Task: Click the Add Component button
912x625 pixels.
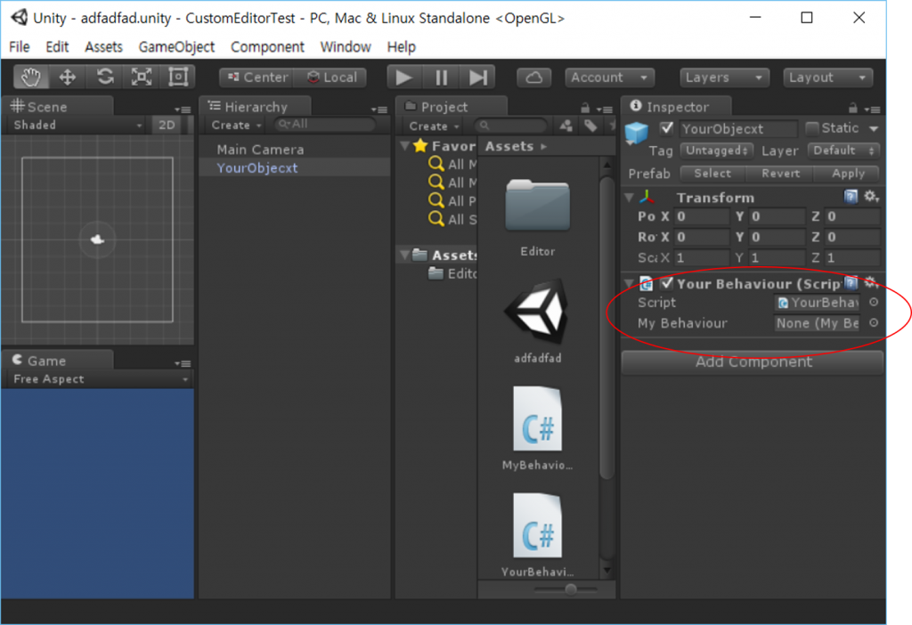Action: pos(753,362)
